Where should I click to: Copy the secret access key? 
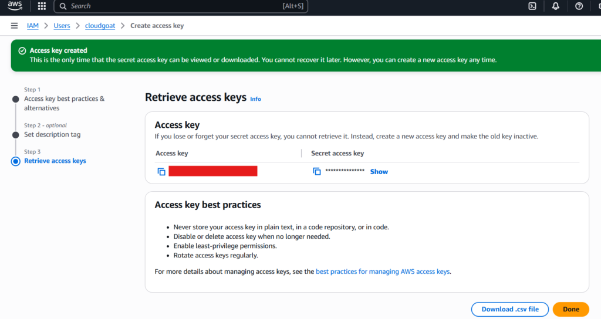pyautogui.click(x=316, y=172)
